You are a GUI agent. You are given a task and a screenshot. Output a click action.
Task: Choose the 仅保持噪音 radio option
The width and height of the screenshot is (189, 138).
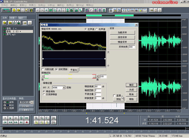[x=44, y=94]
